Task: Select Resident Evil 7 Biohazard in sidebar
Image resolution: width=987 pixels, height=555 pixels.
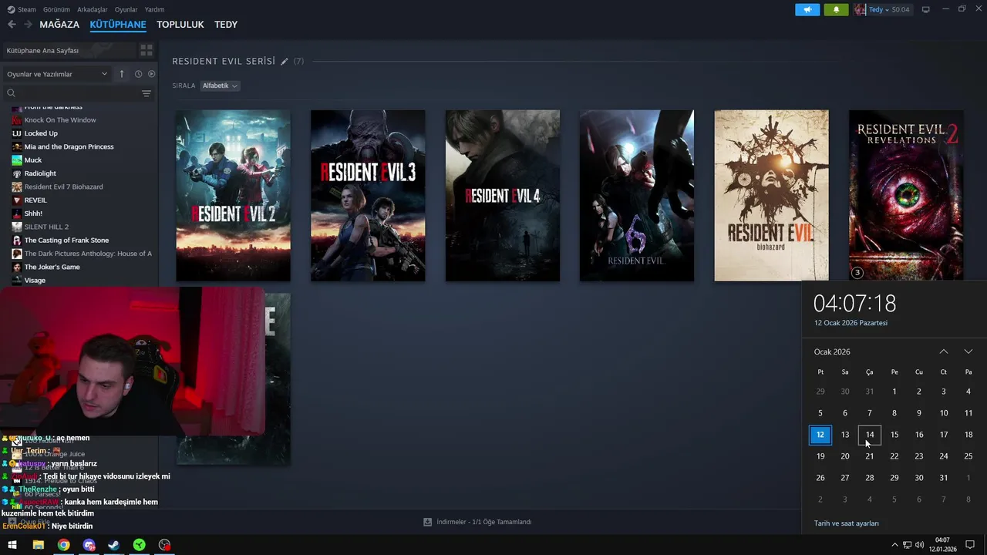Action: [x=63, y=187]
